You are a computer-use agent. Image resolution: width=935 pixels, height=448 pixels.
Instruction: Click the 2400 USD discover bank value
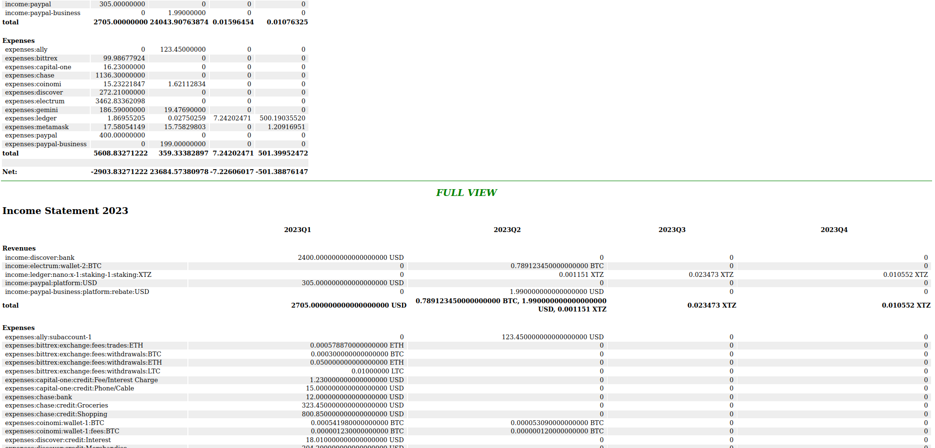(350, 257)
